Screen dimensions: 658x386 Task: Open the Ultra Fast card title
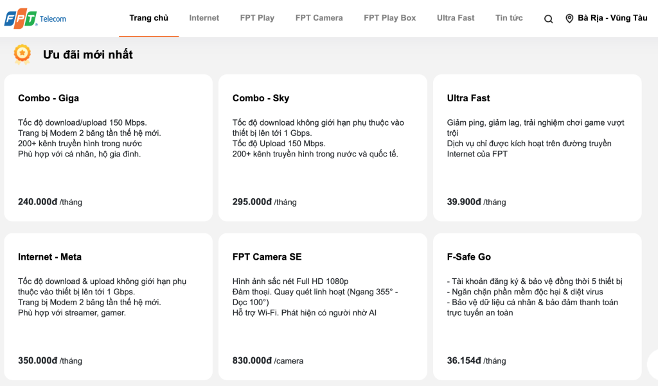click(468, 98)
